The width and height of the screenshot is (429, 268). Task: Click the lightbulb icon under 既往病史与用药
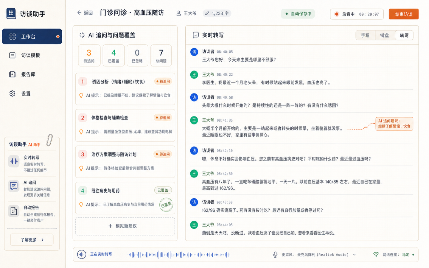point(81,205)
